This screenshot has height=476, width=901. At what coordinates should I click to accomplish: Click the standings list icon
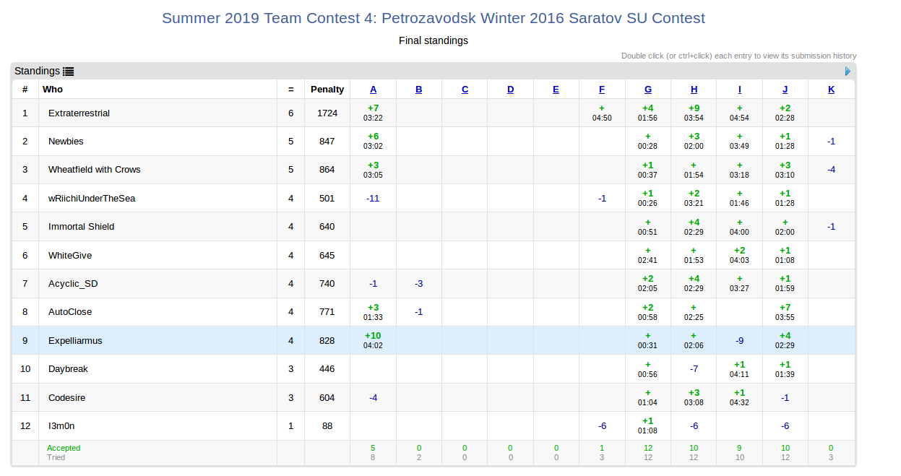(x=69, y=72)
